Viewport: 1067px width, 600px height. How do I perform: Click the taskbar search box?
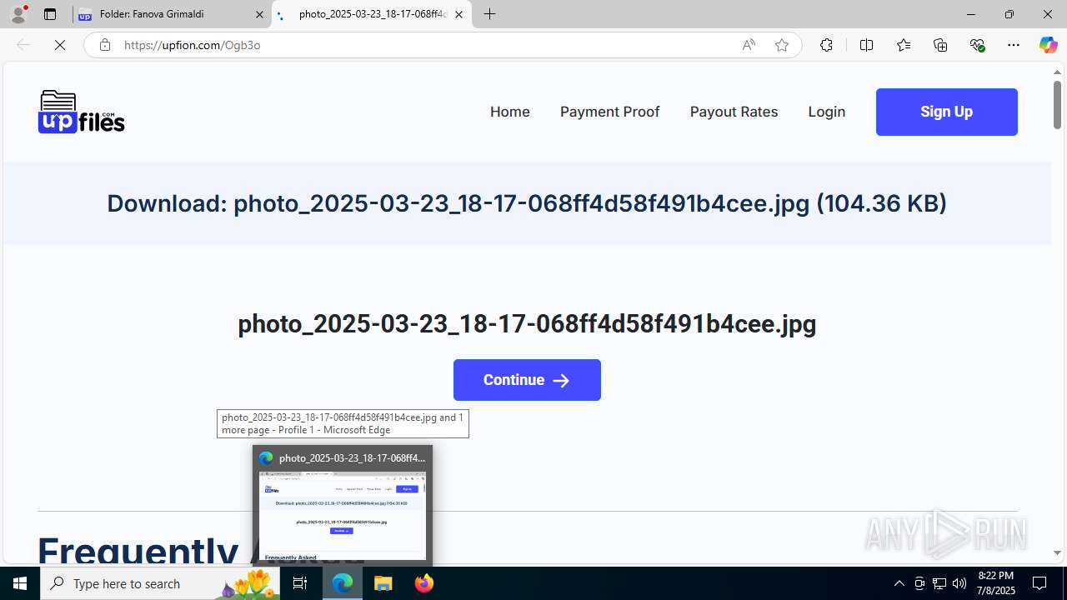[160, 583]
